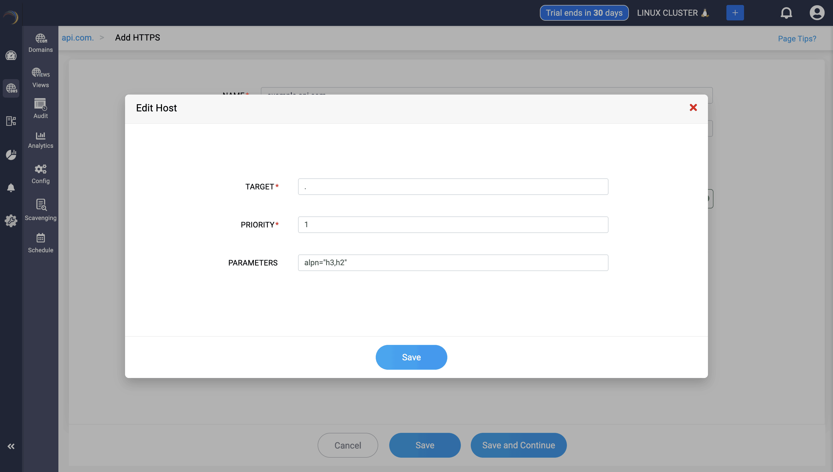
Task: Open the Audit sidebar icon
Action: pos(40,109)
